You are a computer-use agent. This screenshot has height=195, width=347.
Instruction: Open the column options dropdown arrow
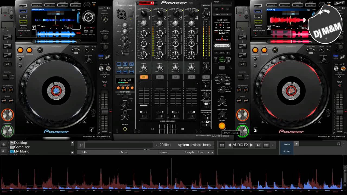[213, 152]
